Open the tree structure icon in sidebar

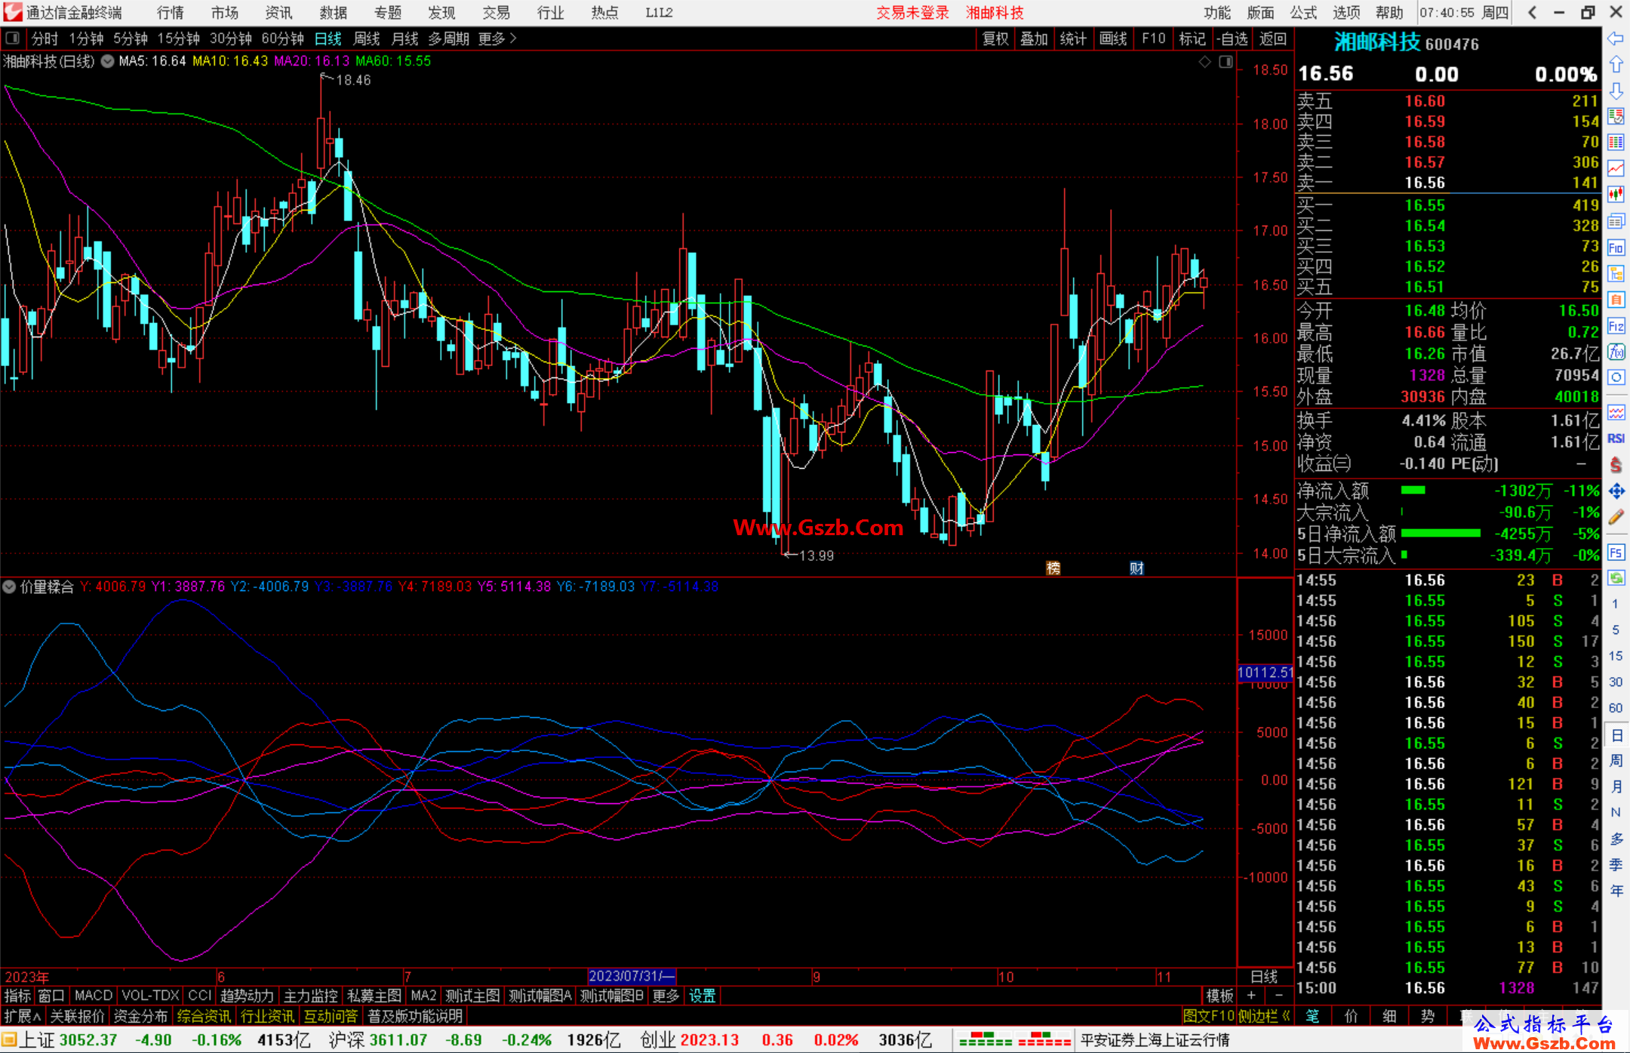(x=1616, y=274)
